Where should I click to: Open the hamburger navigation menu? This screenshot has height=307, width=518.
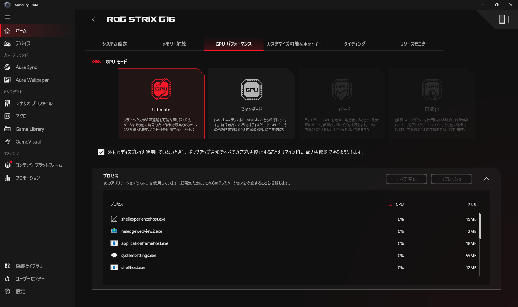tap(7, 17)
